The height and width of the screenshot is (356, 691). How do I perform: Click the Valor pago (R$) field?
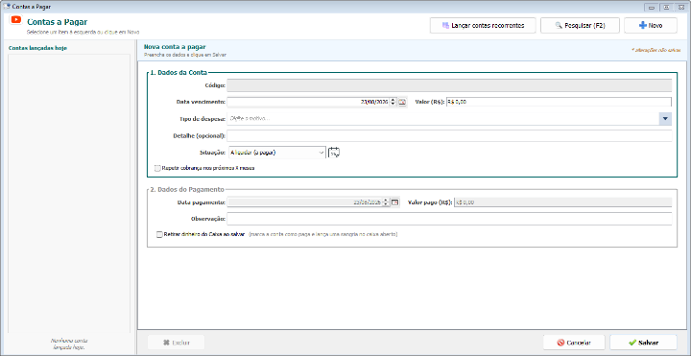click(x=562, y=202)
